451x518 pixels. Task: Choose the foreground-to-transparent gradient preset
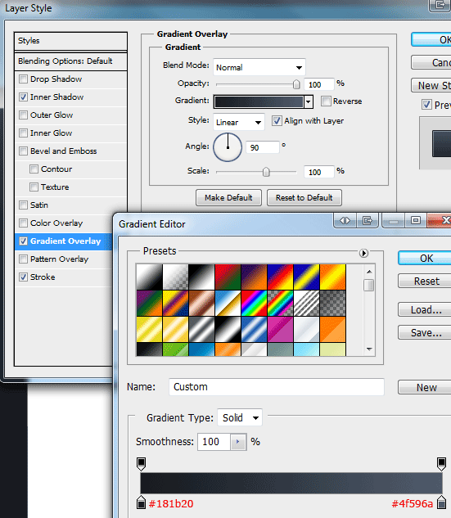[x=175, y=277]
